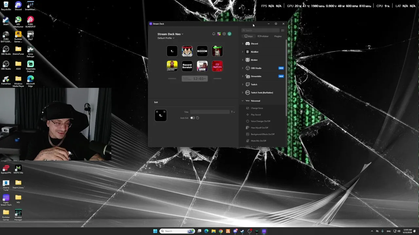Open the Default Profile dropdown

point(166,38)
